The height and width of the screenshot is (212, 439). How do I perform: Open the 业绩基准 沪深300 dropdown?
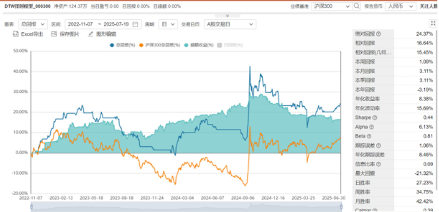(331, 6)
